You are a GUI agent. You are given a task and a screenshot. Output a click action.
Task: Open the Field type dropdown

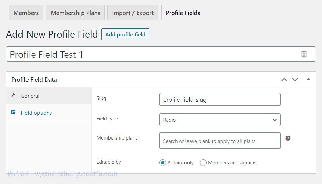(x=220, y=120)
